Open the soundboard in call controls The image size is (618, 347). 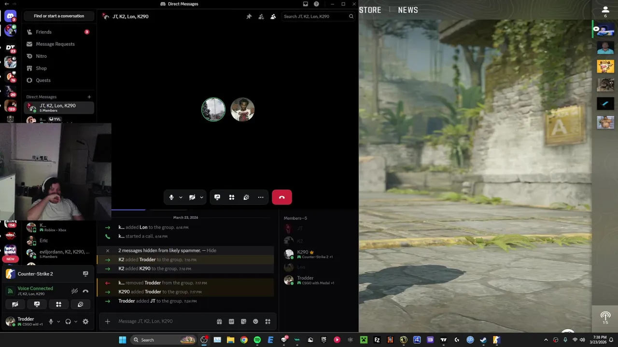pos(246,197)
